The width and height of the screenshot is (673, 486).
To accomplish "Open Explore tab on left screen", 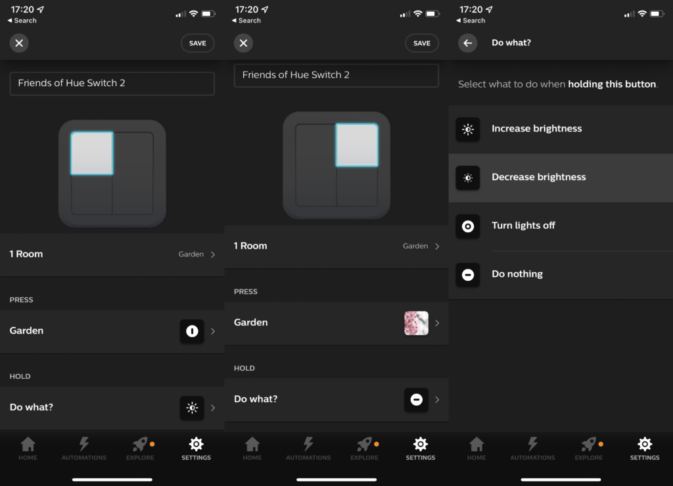I will pos(141,449).
